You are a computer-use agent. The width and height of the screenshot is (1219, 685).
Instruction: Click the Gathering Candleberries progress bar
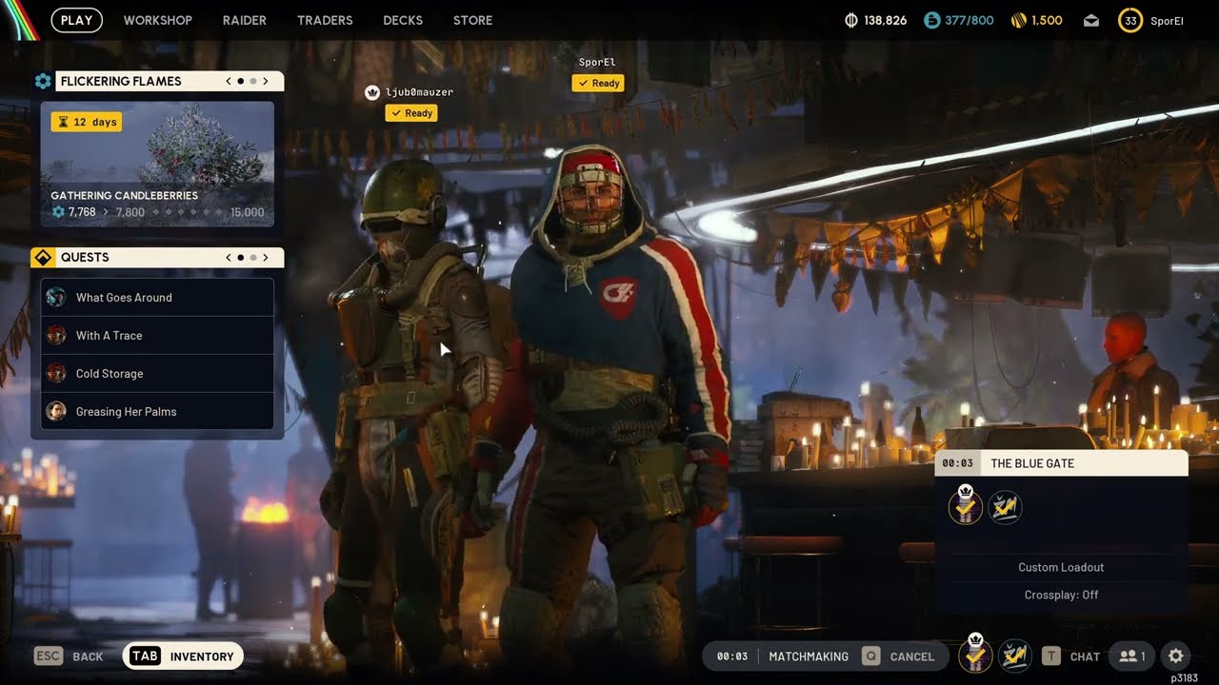(x=187, y=213)
